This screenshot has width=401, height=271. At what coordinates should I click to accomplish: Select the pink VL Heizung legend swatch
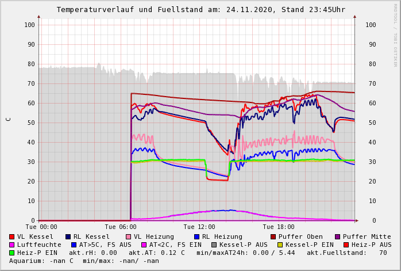coord(129,236)
